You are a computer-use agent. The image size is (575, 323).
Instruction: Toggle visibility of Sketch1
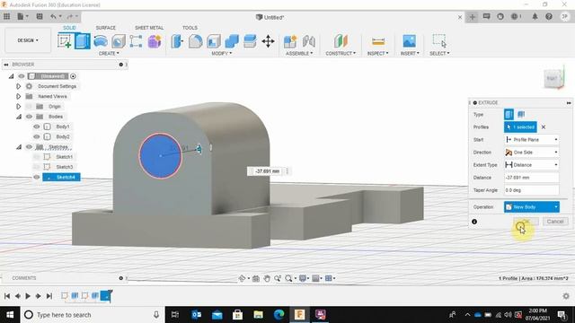tap(36, 157)
